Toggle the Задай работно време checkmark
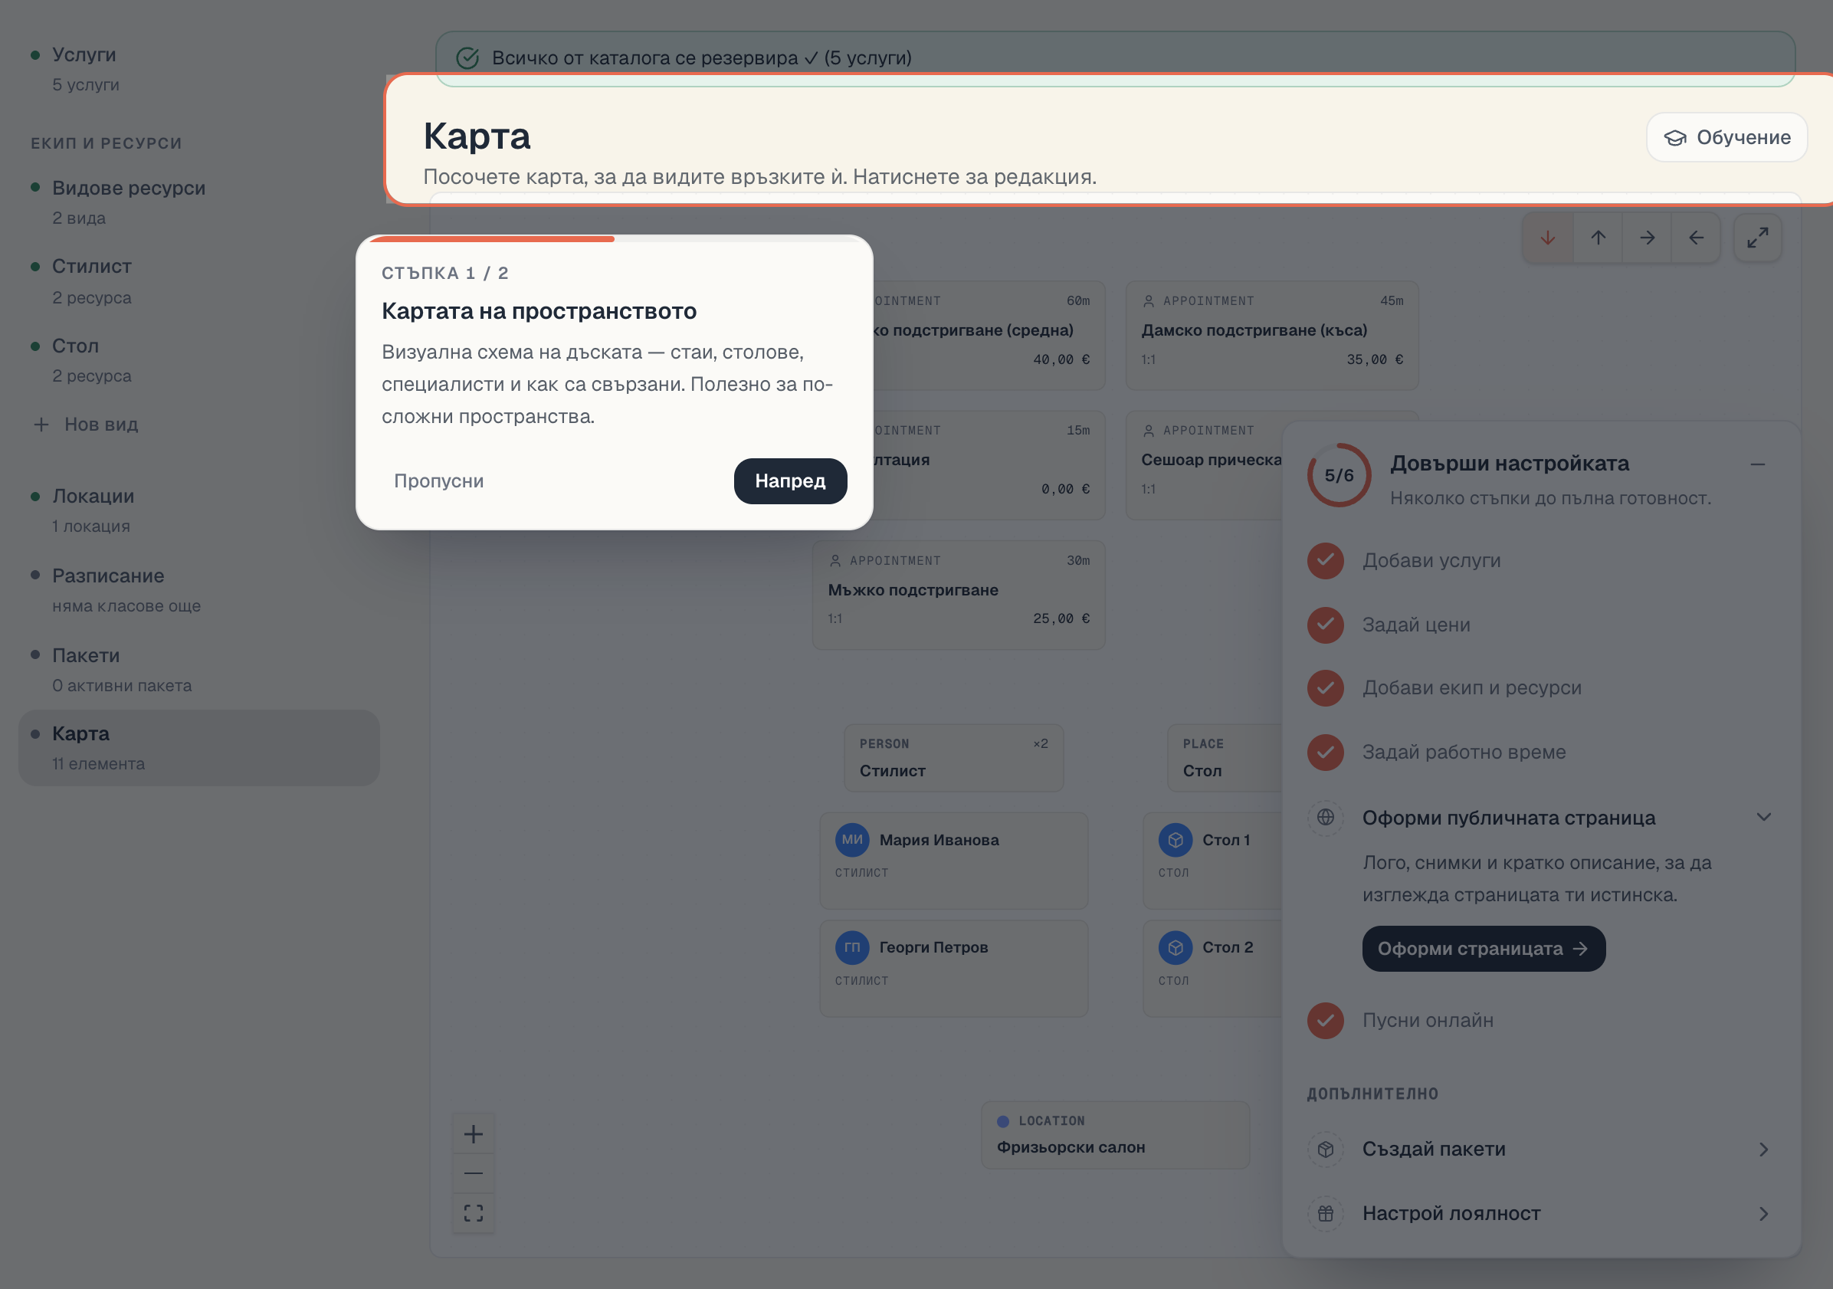This screenshot has width=1833, height=1289. pos(1325,753)
